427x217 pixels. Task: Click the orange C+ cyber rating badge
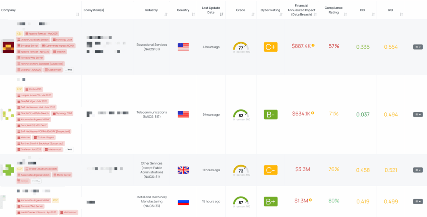(271, 47)
